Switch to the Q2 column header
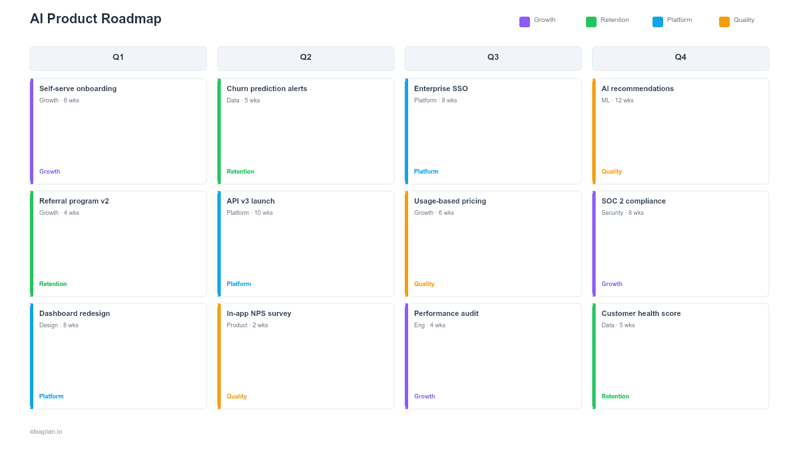799x449 pixels. (306, 58)
